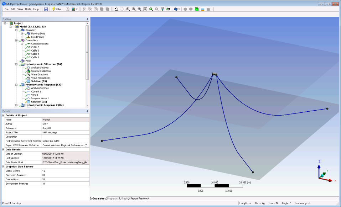Screen dimensions: 341x207
Task: Click the Save icon in the toolbar
Action: [46, 9]
